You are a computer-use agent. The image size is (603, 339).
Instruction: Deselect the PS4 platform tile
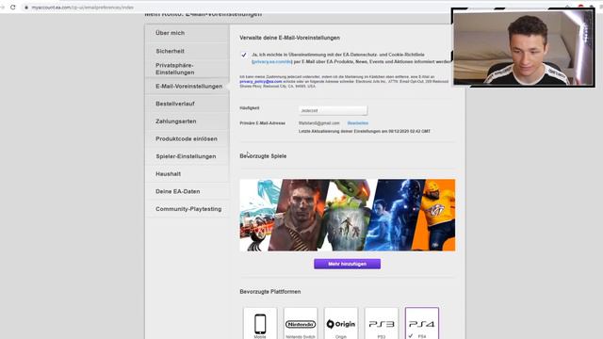click(x=422, y=324)
